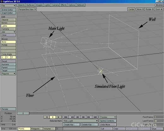Select Volume mode in bottom bar
Image resolution: width=164 pixels, height=131 pixels.
49,129
